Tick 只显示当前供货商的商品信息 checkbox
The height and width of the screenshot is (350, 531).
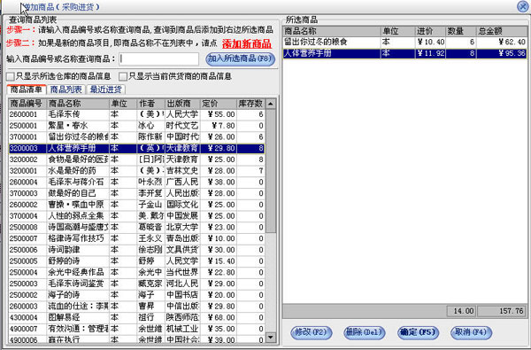coord(123,76)
